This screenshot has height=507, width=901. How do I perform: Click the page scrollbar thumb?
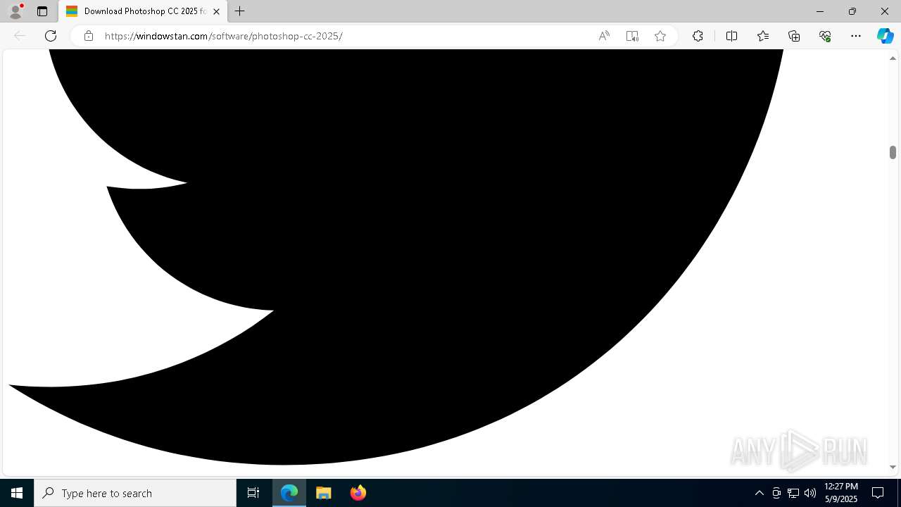click(893, 152)
